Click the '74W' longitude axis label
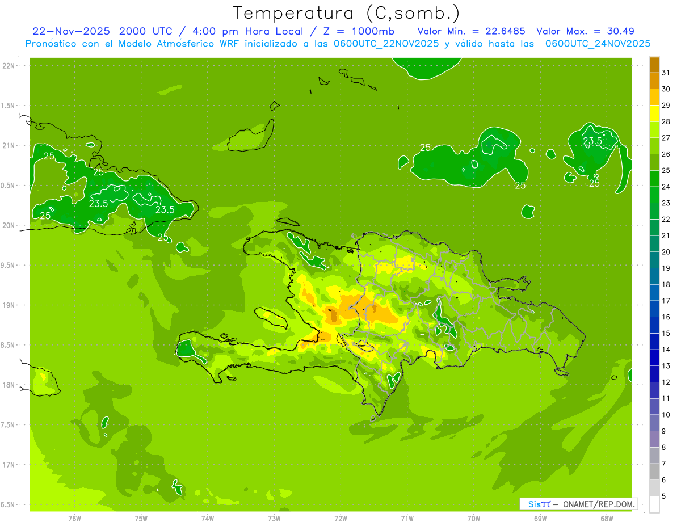The width and height of the screenshot is (681, 526). pyautogui.click(x=208, y=518)
